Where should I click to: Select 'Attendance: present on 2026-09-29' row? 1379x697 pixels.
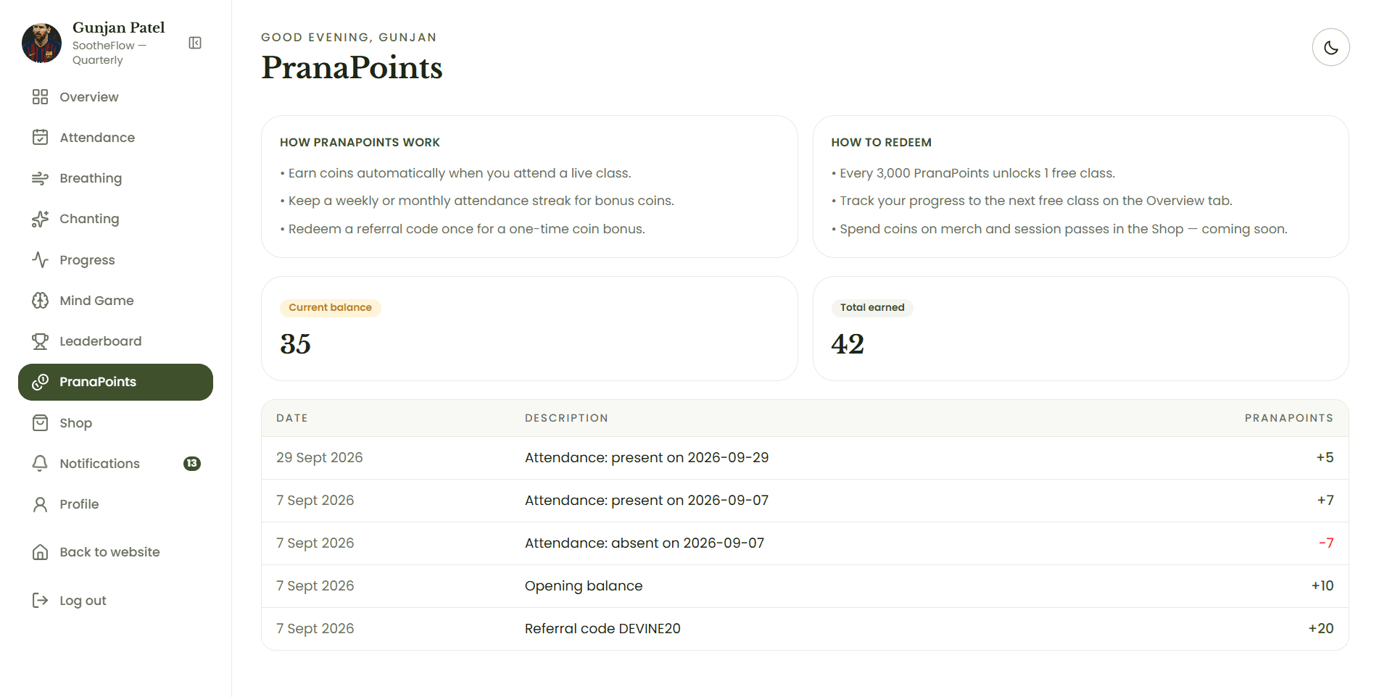tap(805, 458)
